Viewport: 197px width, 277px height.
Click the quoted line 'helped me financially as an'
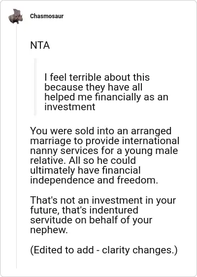pyautogui.click(x=106, y=97)
